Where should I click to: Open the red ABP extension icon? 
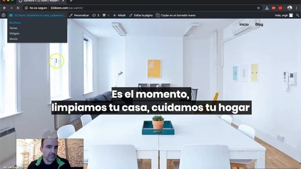tap(274, 8)
